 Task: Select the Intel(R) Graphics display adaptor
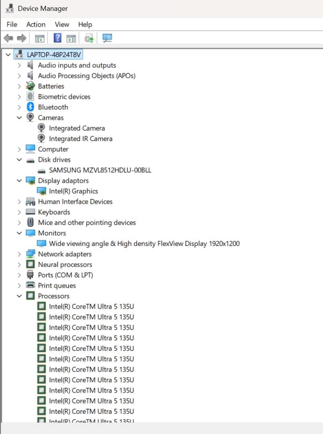pos(73,191)
